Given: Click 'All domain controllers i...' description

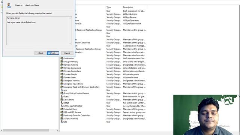Looking at the screenshot, I should click(x=134, y=71).
